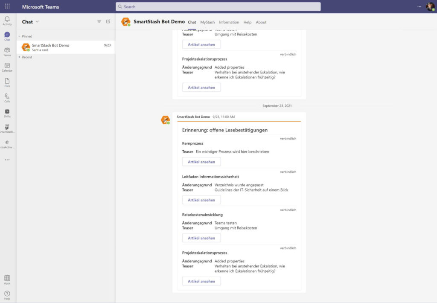Focus the Search box
This screenshot has height=303, width=437.
pos(218,6)
